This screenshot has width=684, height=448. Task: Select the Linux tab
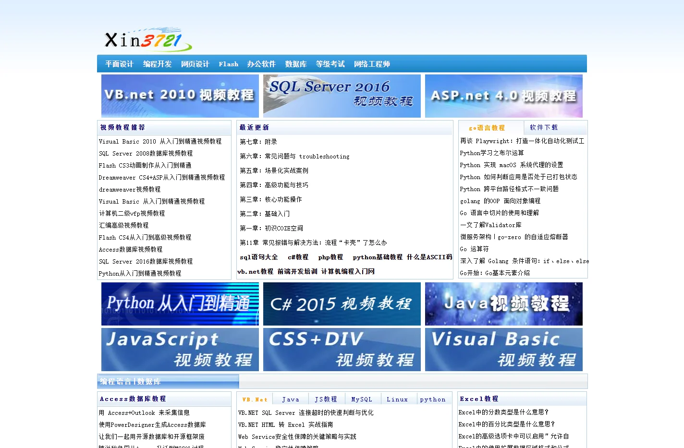tap(397, 399)
